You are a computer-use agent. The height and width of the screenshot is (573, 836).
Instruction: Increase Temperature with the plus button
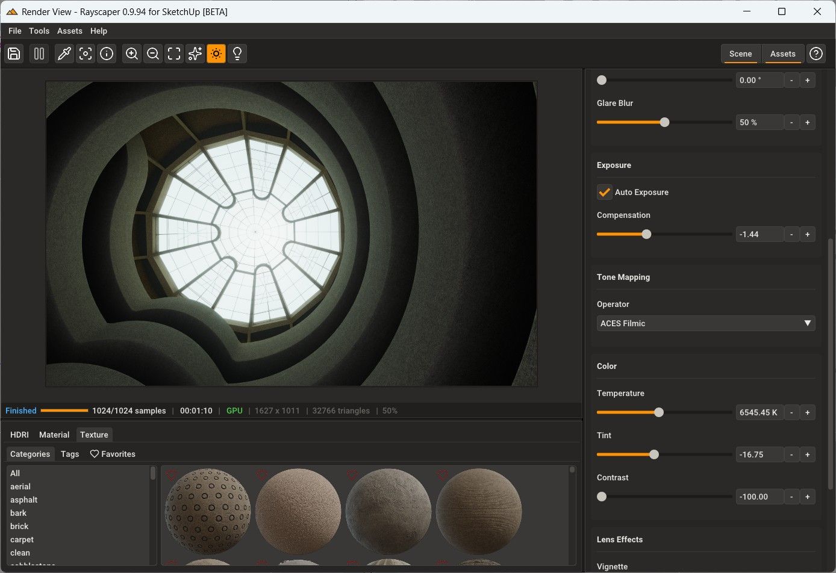pos(808,412)
